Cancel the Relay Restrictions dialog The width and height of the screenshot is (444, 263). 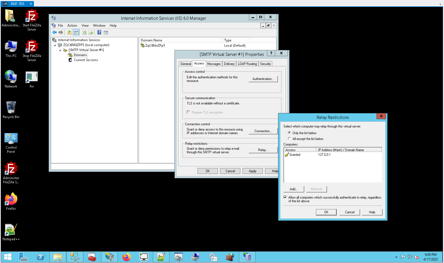click(350, 212)
